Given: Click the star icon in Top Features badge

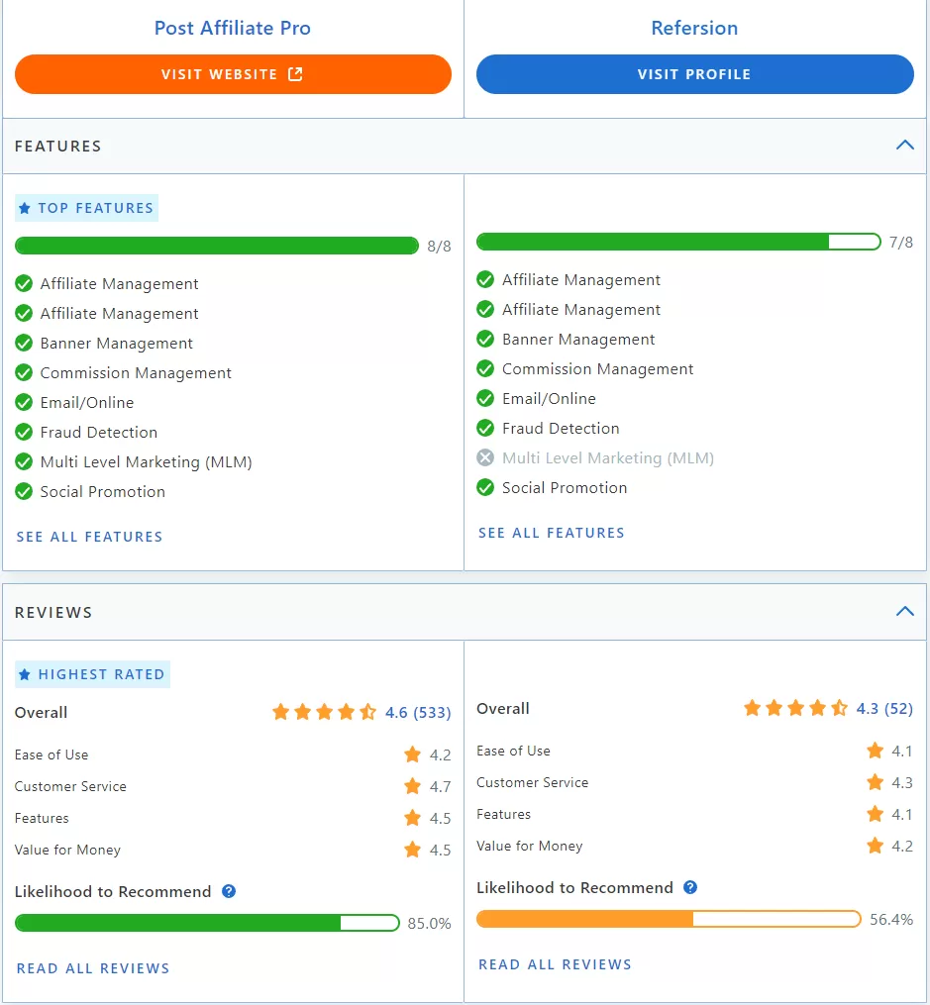Looking at the screenshot, I should click(x=25, y=207).
